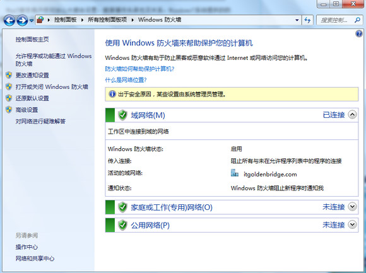The width and height of the screenshot is (366, 273).
Task: Go back with the Back arrow button
Action: (9, 20)
